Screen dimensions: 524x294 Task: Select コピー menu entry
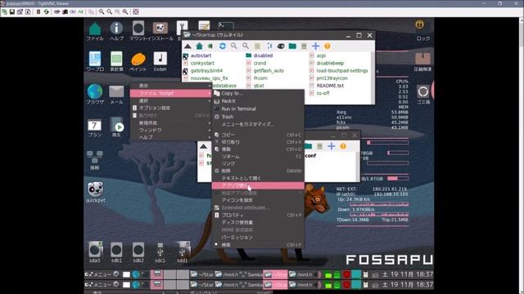click(x=258, y=135)
